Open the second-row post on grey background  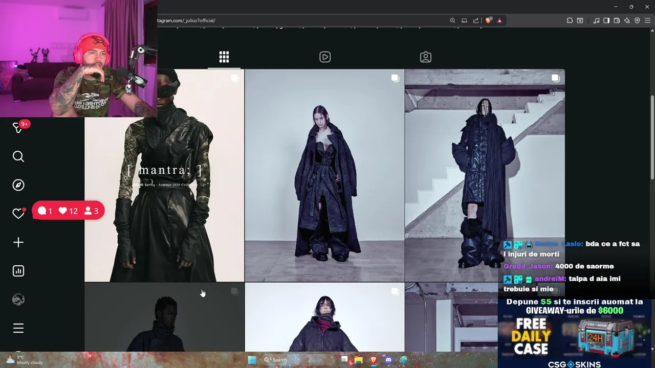click(164, 317)
